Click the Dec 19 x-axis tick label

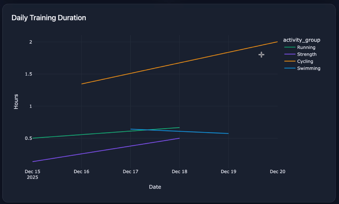coord(229,172)
